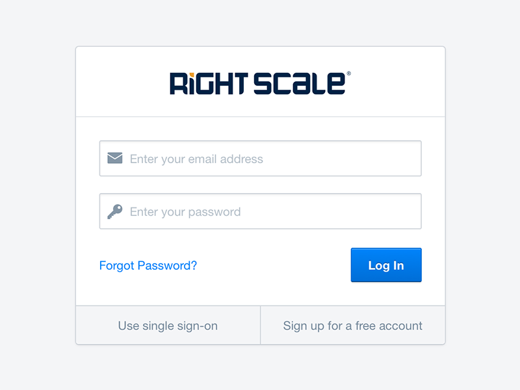Click the 'Enter your password' placeholder text
The height and width of the screenshot is (390, 520).
pos(185,212)
